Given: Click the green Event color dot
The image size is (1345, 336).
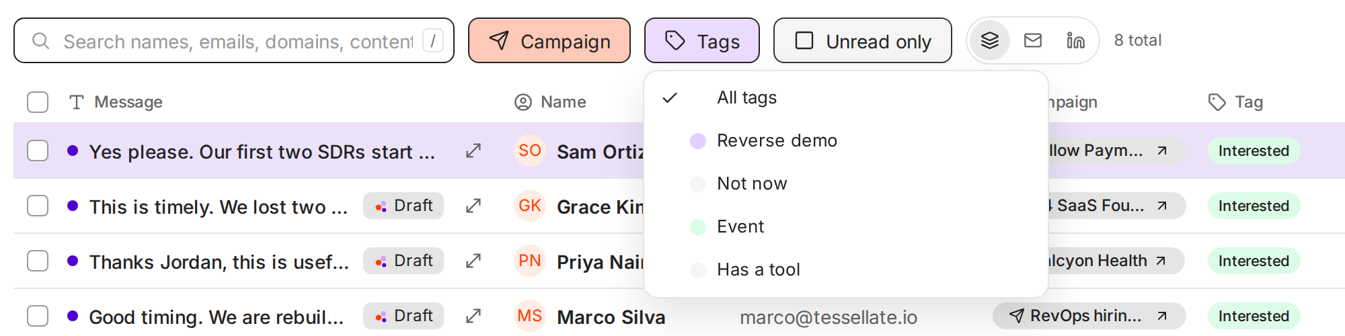Looking at the screenshot, I should [x=698, y=226].
